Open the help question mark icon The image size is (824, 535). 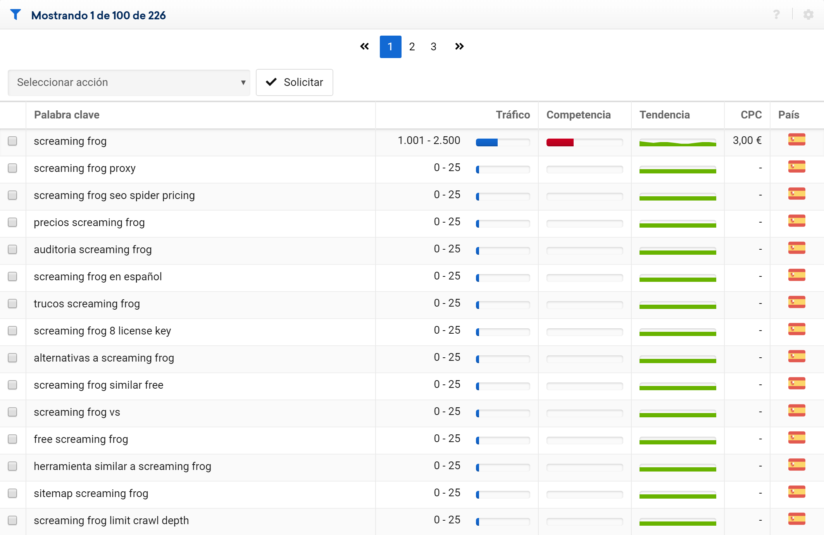click(x=776, y=15)
